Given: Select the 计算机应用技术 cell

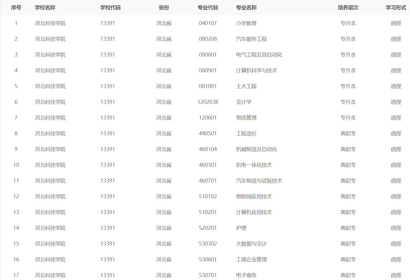Looking at the screenshot, I should (x=254, y=212).
